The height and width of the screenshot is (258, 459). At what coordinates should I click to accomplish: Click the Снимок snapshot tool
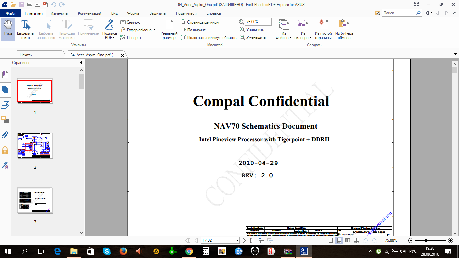click(130, 22)
